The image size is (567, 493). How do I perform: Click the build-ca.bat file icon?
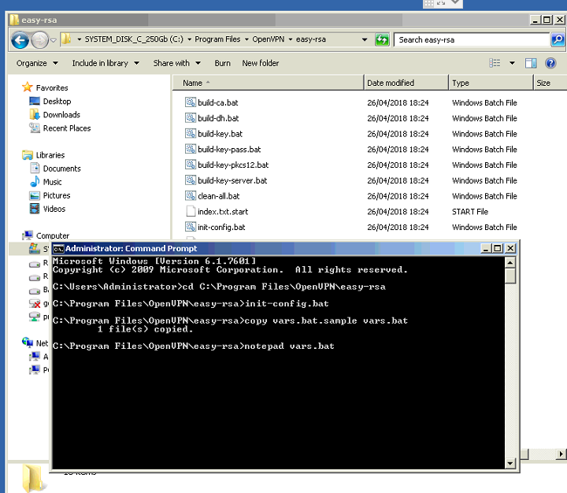coord(190,102)
